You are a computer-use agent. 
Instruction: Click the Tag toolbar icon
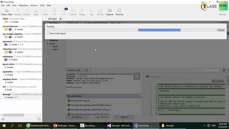91,12
